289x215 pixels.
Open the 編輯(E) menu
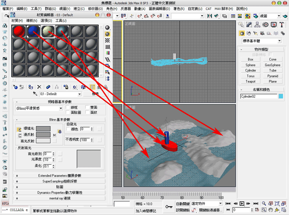(x=22, y=9)
